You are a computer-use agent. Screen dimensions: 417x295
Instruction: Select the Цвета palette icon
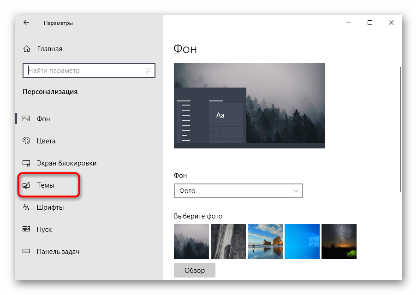tap(27, 141)
